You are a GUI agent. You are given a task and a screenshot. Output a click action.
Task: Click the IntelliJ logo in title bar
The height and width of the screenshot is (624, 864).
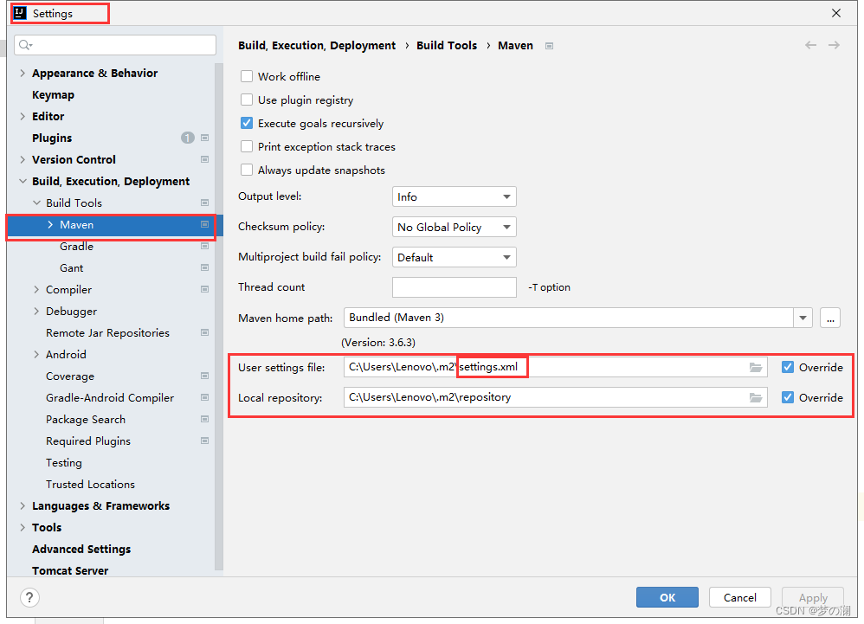[20, 13]
